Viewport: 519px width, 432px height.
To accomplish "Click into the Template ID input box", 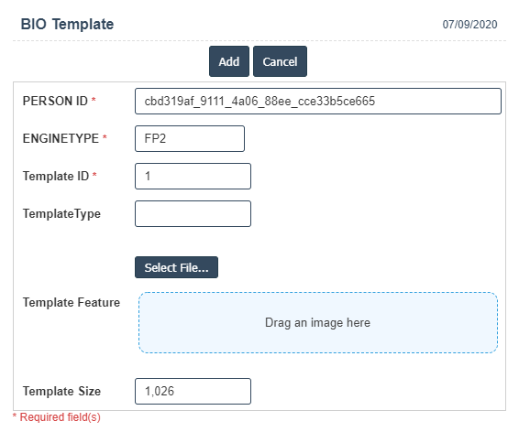I will pos(193,176).
